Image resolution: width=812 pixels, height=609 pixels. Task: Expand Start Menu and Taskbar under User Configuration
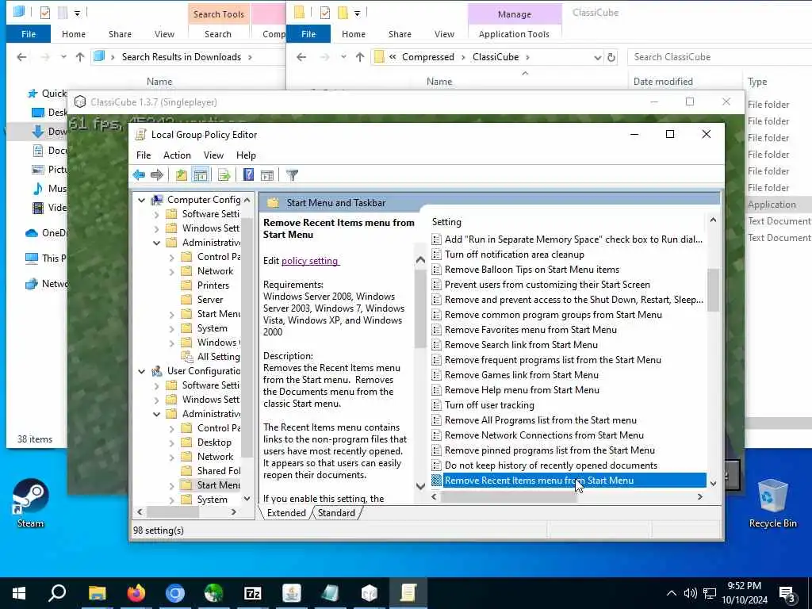pos(171,486)
